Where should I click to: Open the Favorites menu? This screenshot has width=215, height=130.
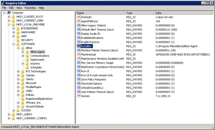pyautogui.click(x=30, y=8)
